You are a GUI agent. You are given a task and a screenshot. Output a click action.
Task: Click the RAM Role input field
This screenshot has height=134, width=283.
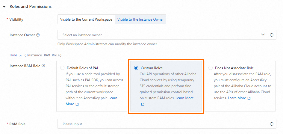(x=162, y=124)
